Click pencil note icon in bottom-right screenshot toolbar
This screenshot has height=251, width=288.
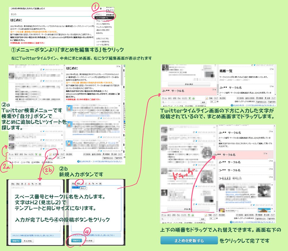click(206, 215)
